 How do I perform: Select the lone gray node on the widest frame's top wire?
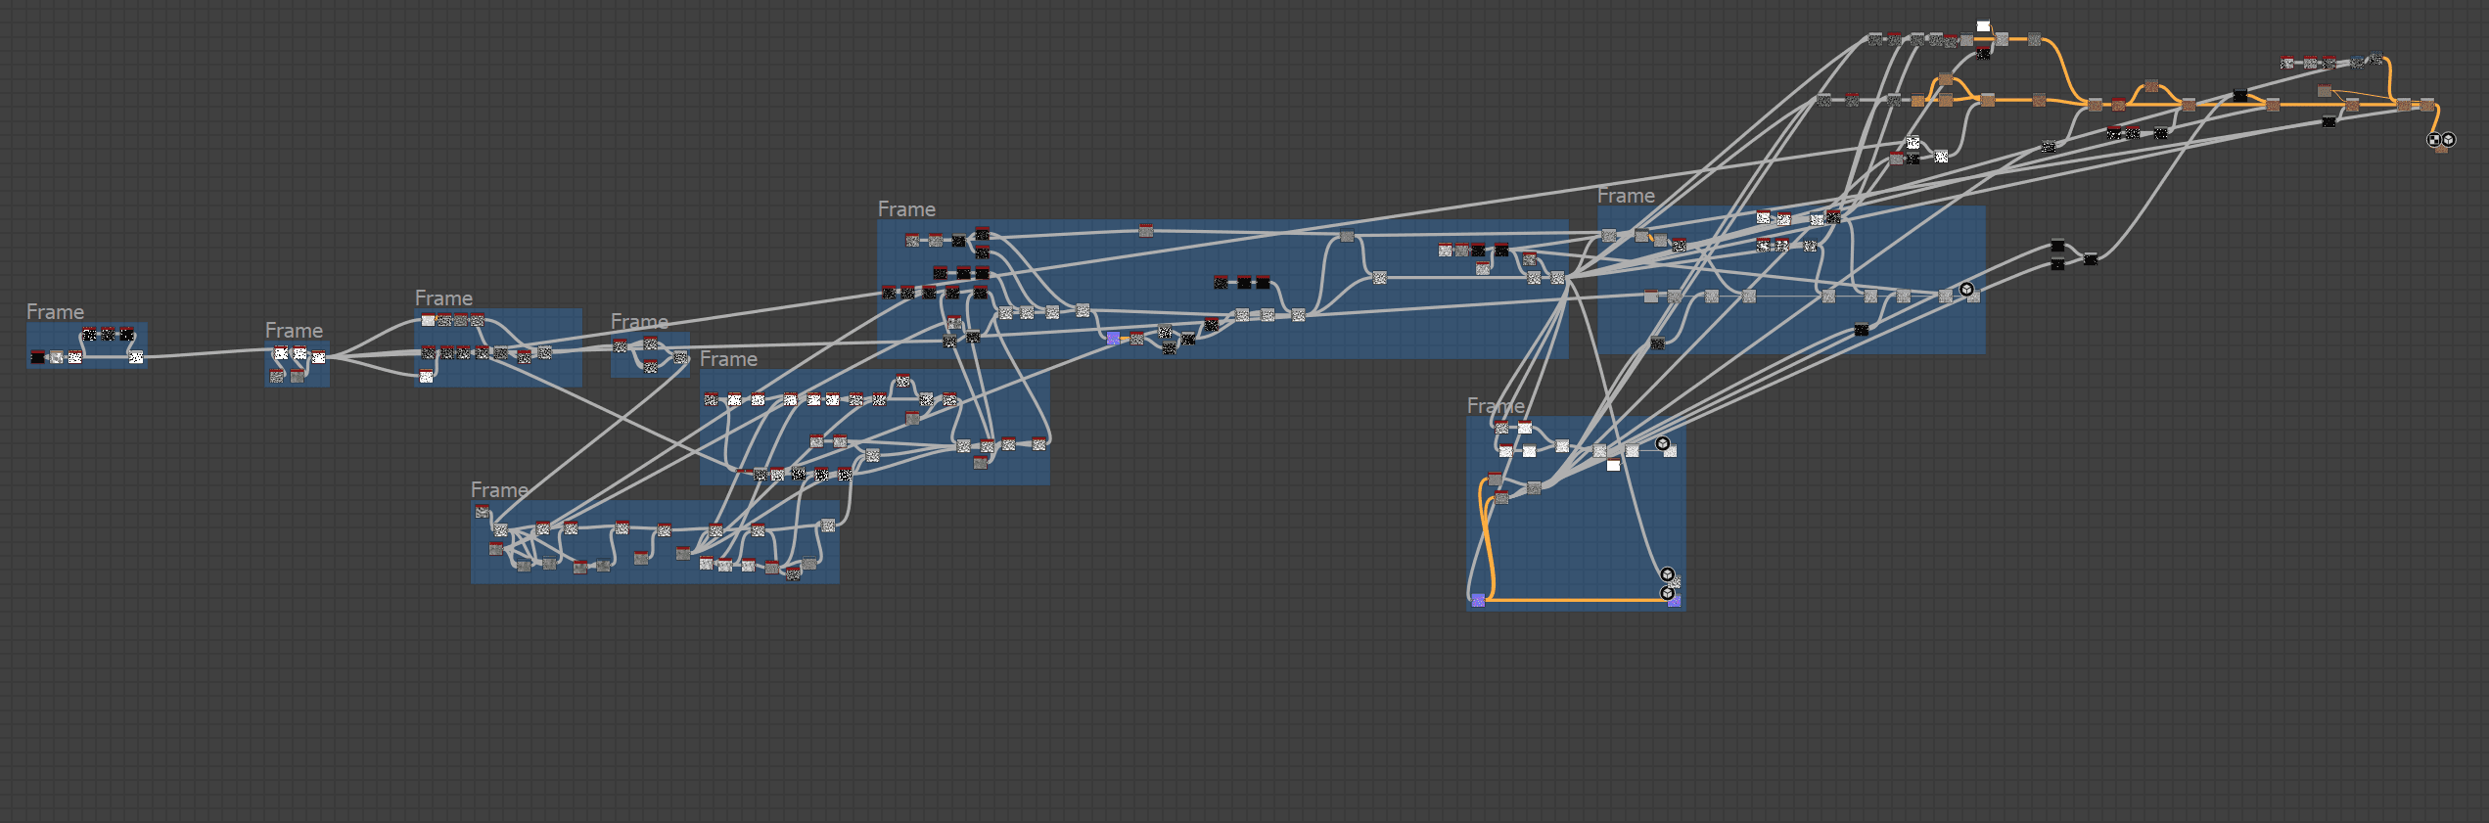tap(1145, 231)
